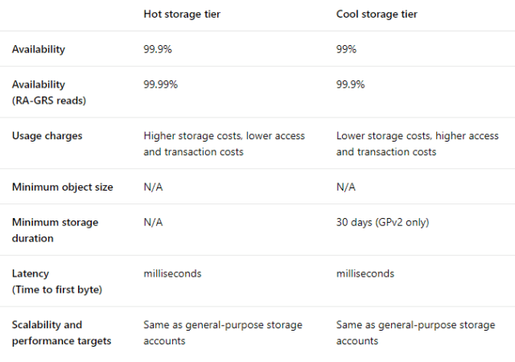This screenshot has height=362, width=515.
Task: Click Cool tier 99.9% RA-GRS reads value
Action: (x=350, y=84)
